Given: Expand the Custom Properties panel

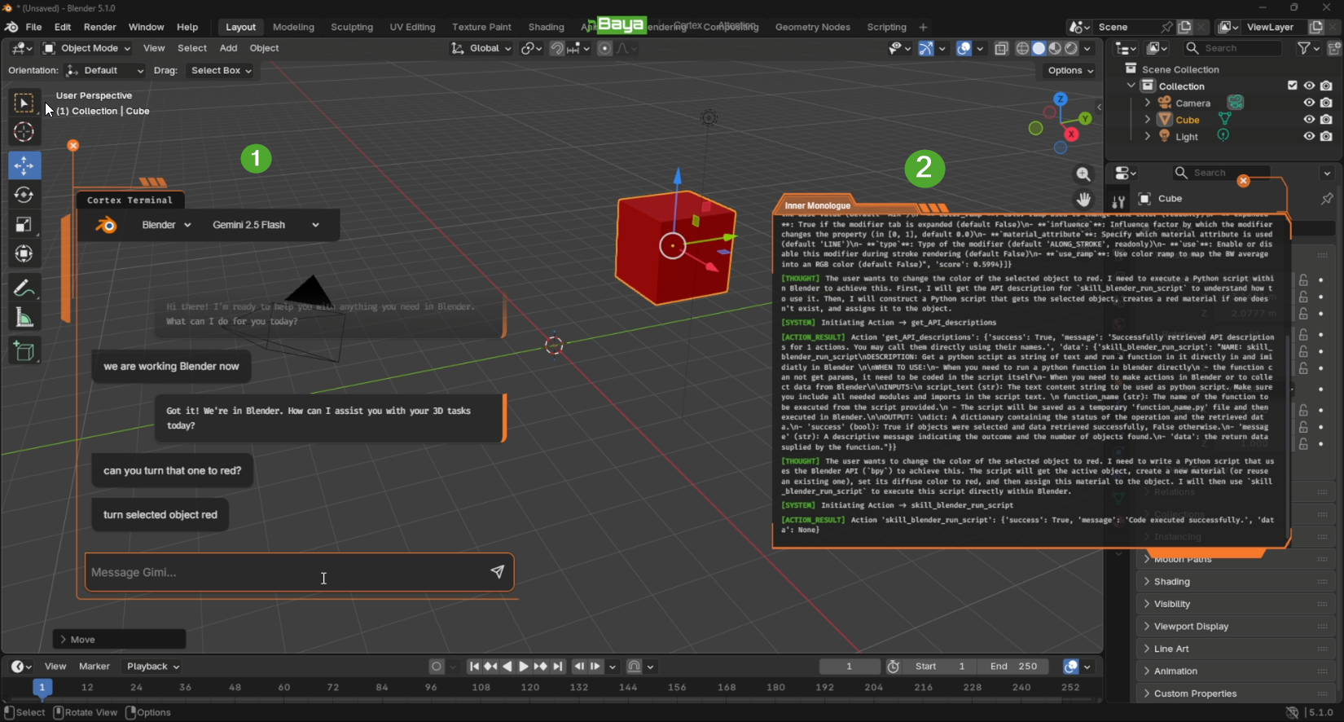Looking at the screenshot, I should [1234, 693].
